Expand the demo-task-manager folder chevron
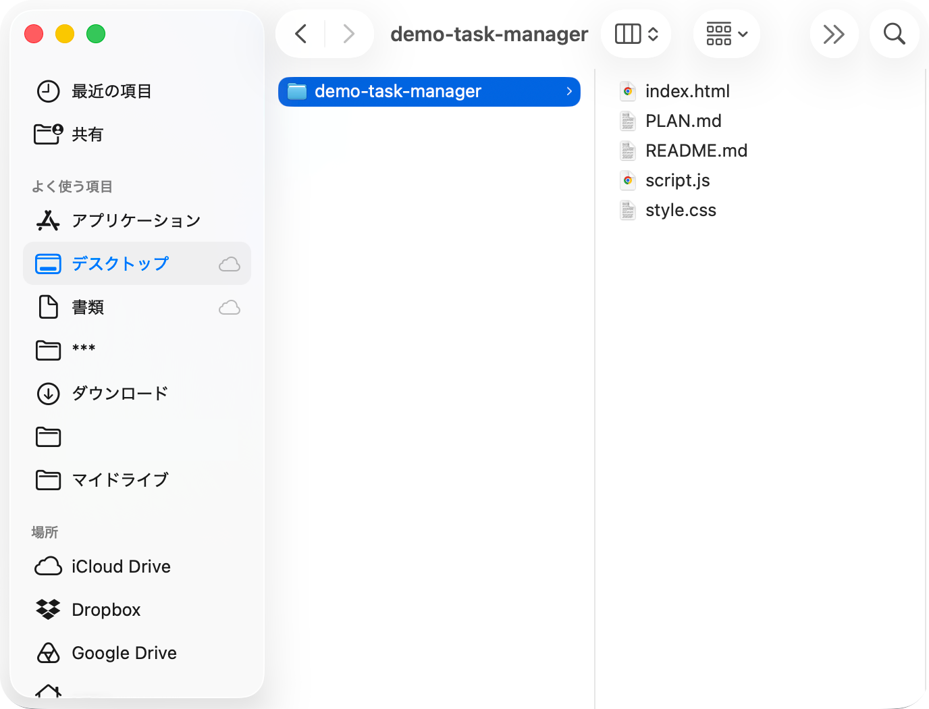 pos(569,91)
